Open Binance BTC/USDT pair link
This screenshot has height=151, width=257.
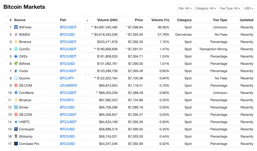(68, 42)
